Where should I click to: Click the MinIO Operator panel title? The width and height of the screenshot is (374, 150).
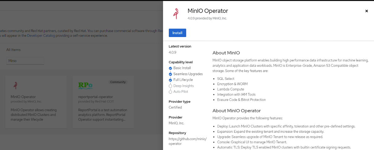coord(208,11)
